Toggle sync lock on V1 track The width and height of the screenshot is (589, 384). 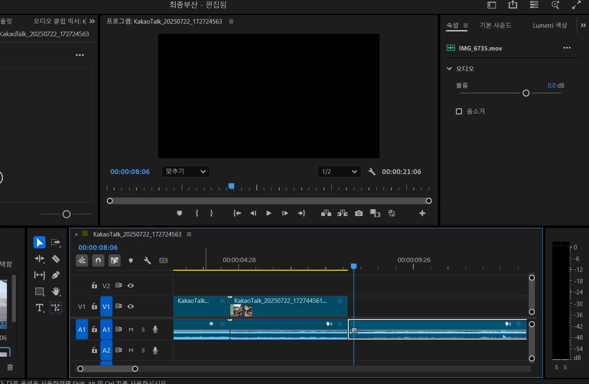tap(119, 306)
